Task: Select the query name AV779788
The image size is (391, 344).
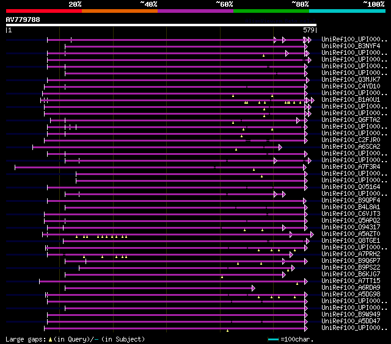Action: 23,20
